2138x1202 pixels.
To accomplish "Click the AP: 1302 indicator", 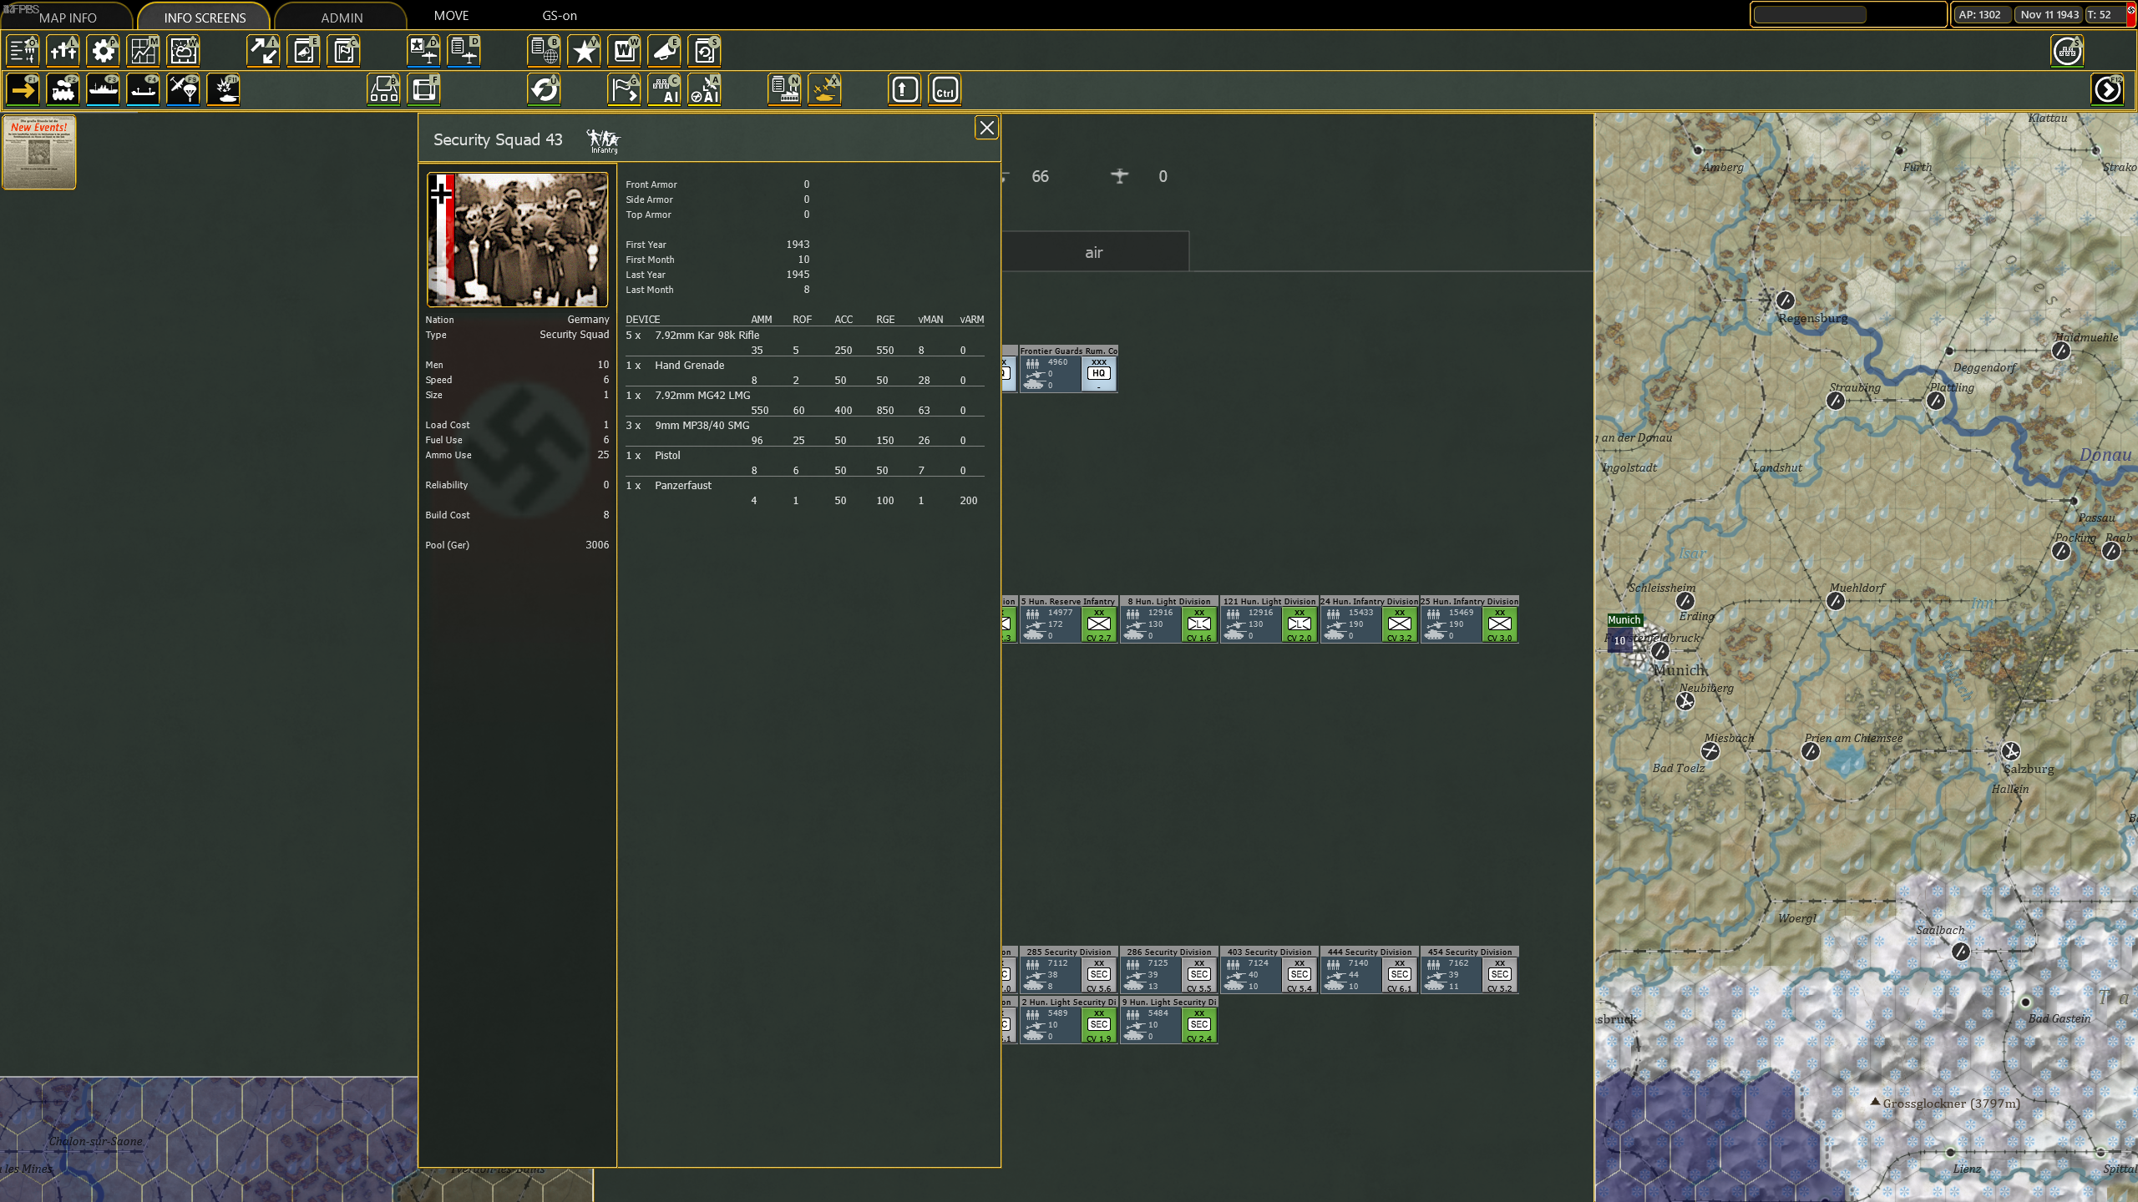I will pyautogui.click(x=1980, y=15).
